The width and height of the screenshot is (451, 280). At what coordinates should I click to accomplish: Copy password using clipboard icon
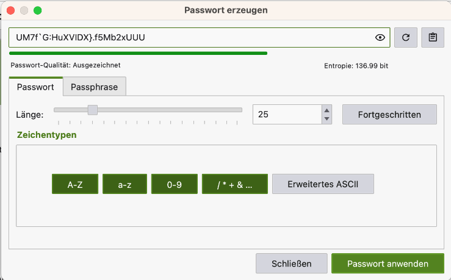point(433,38)
